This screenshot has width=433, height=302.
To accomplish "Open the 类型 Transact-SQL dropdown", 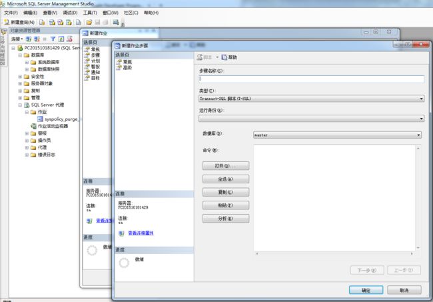I will tap(311, 99).
